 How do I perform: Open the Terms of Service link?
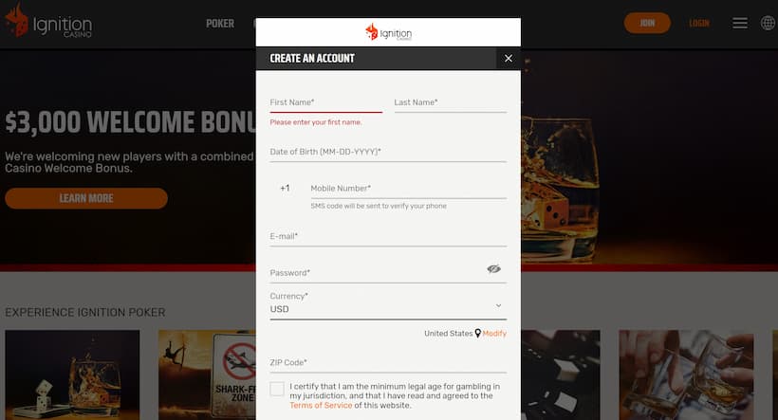point(321,405)
